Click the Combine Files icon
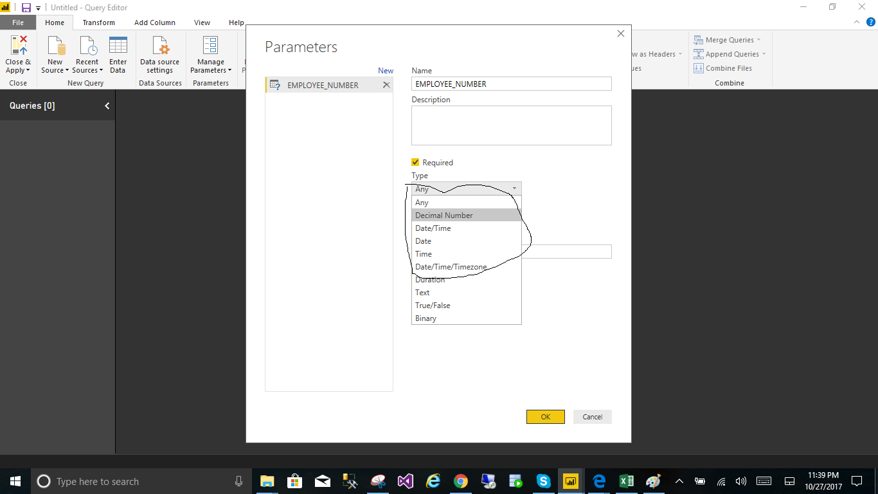This screenshot has width=878, height=494. tap(698, 68)
